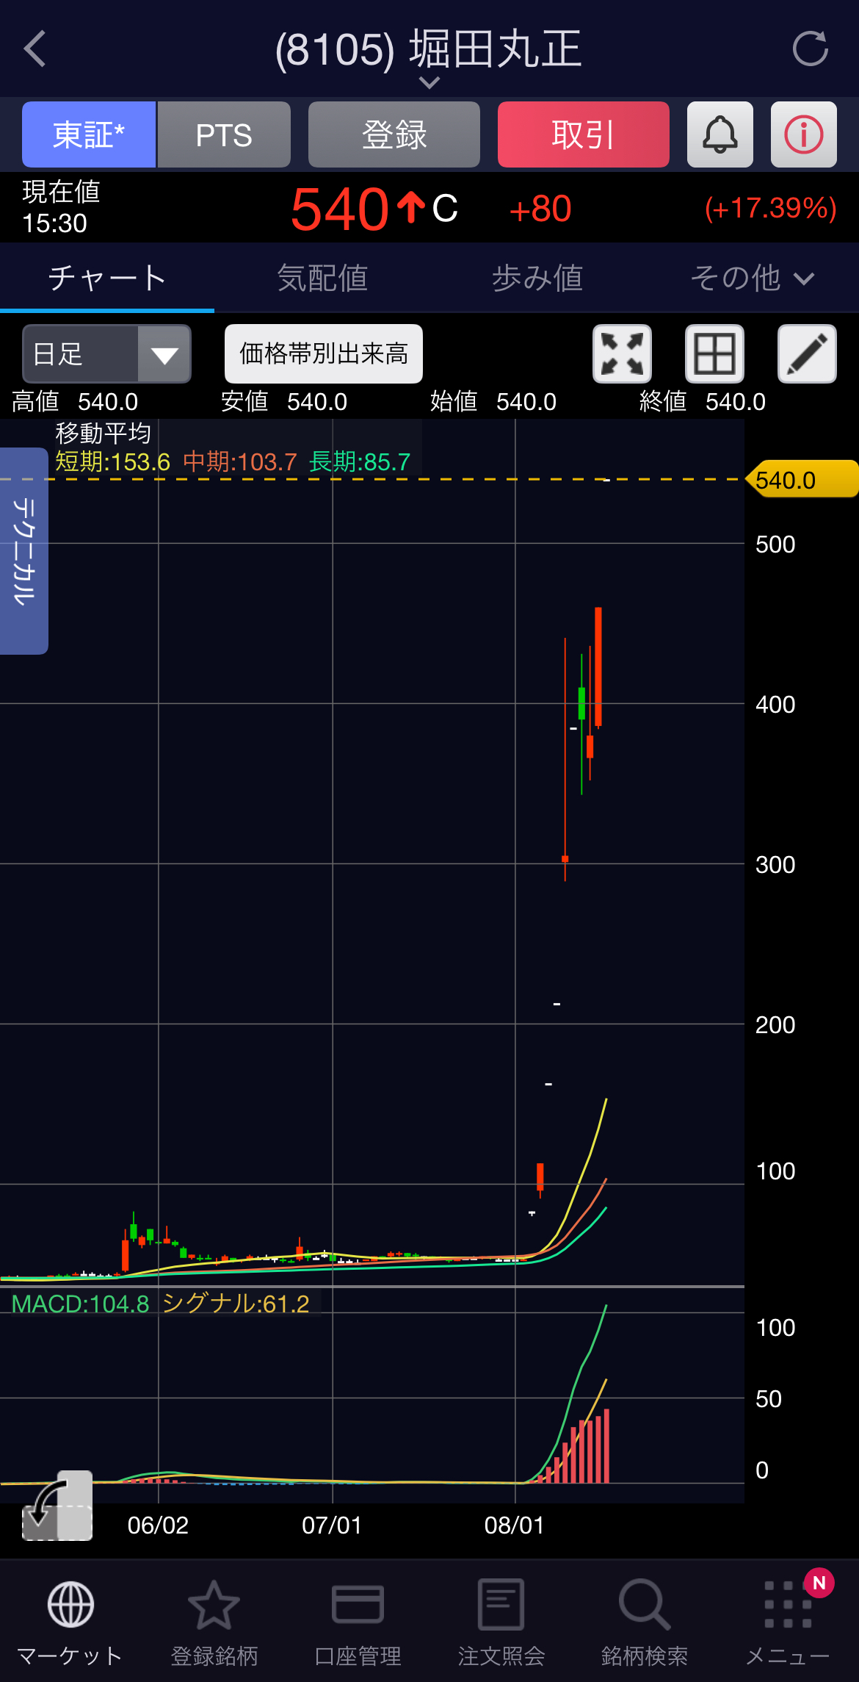Switch to the 歩み値 tab
Viewport: 859px width, 1682px height.
pos(537,278)
